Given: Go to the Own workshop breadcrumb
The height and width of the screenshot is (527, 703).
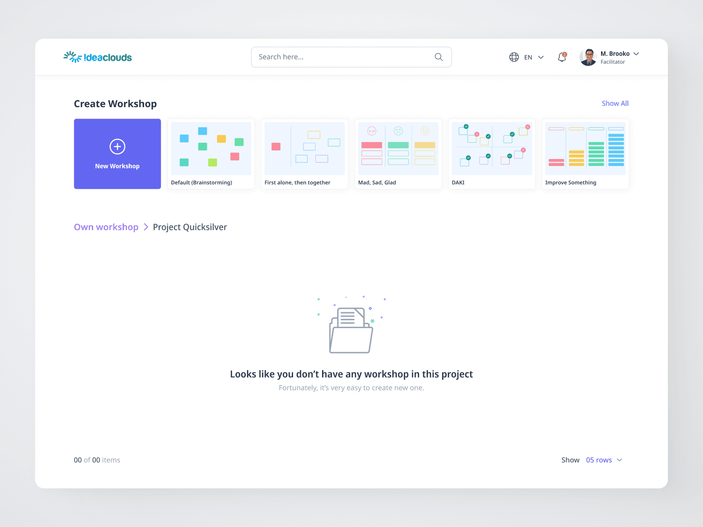Looking at the screenshot, I should point(106,227).
